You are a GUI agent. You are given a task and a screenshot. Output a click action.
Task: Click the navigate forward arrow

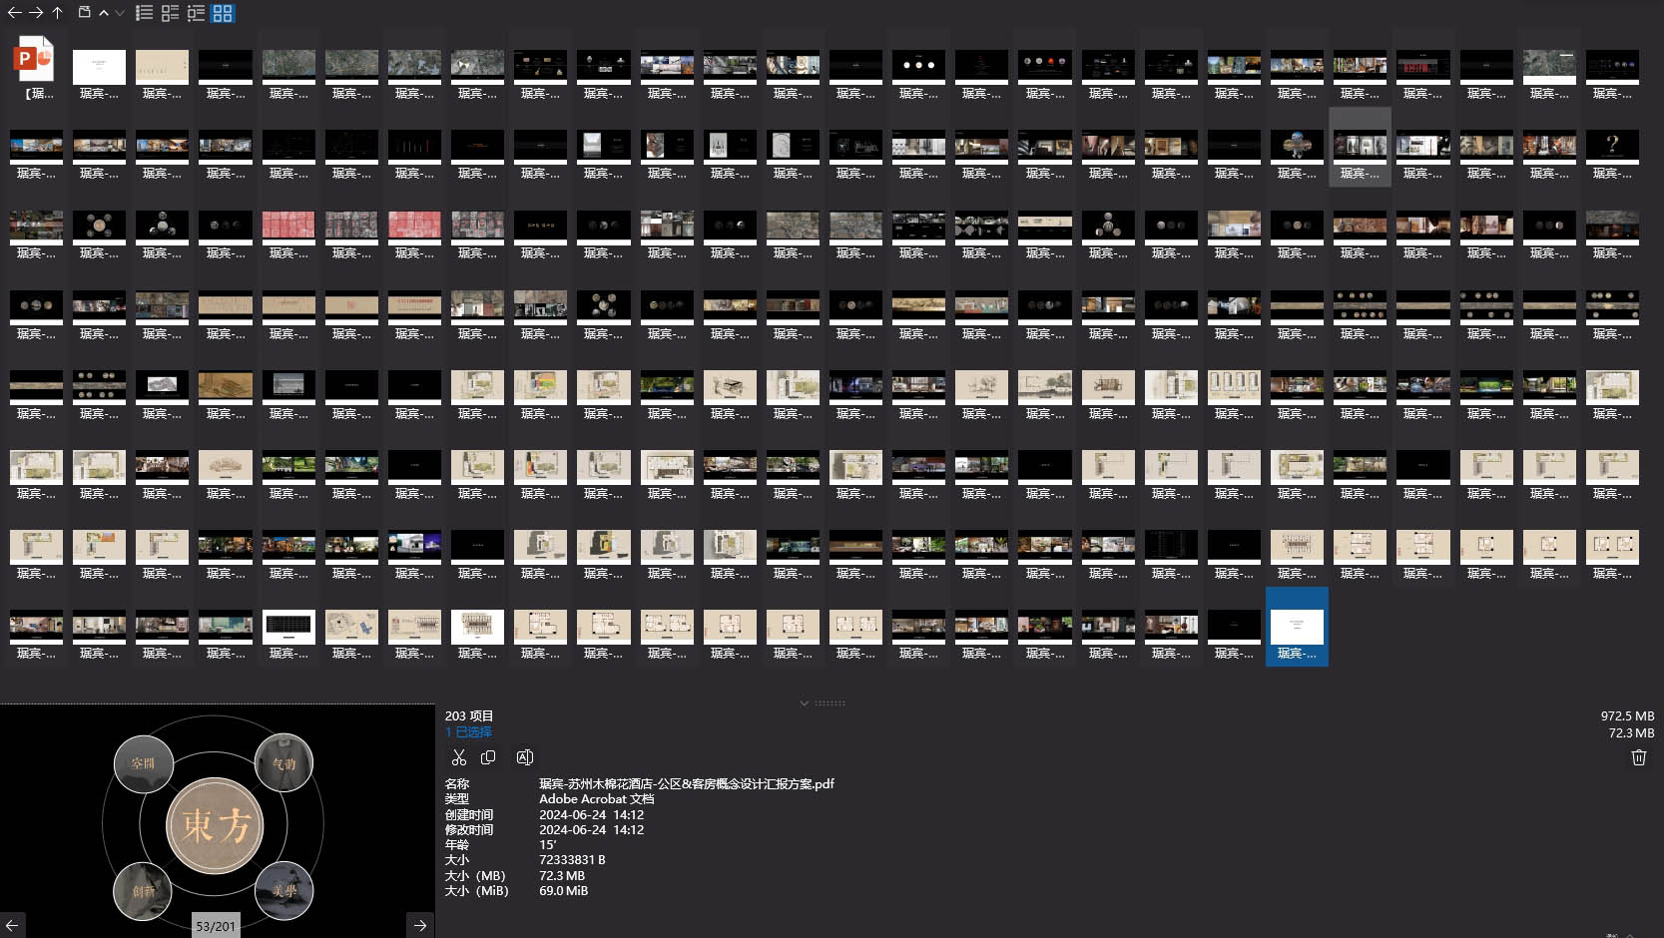36,13
